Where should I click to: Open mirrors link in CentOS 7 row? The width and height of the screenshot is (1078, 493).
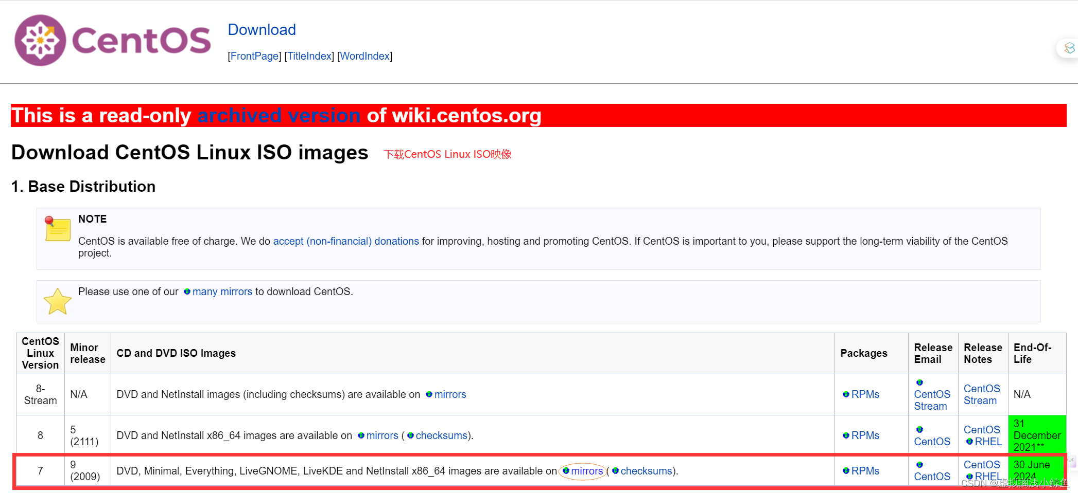587,471
